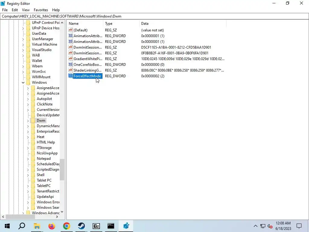Select the UserData key
The image size is (309, 232).
[39, 34]
